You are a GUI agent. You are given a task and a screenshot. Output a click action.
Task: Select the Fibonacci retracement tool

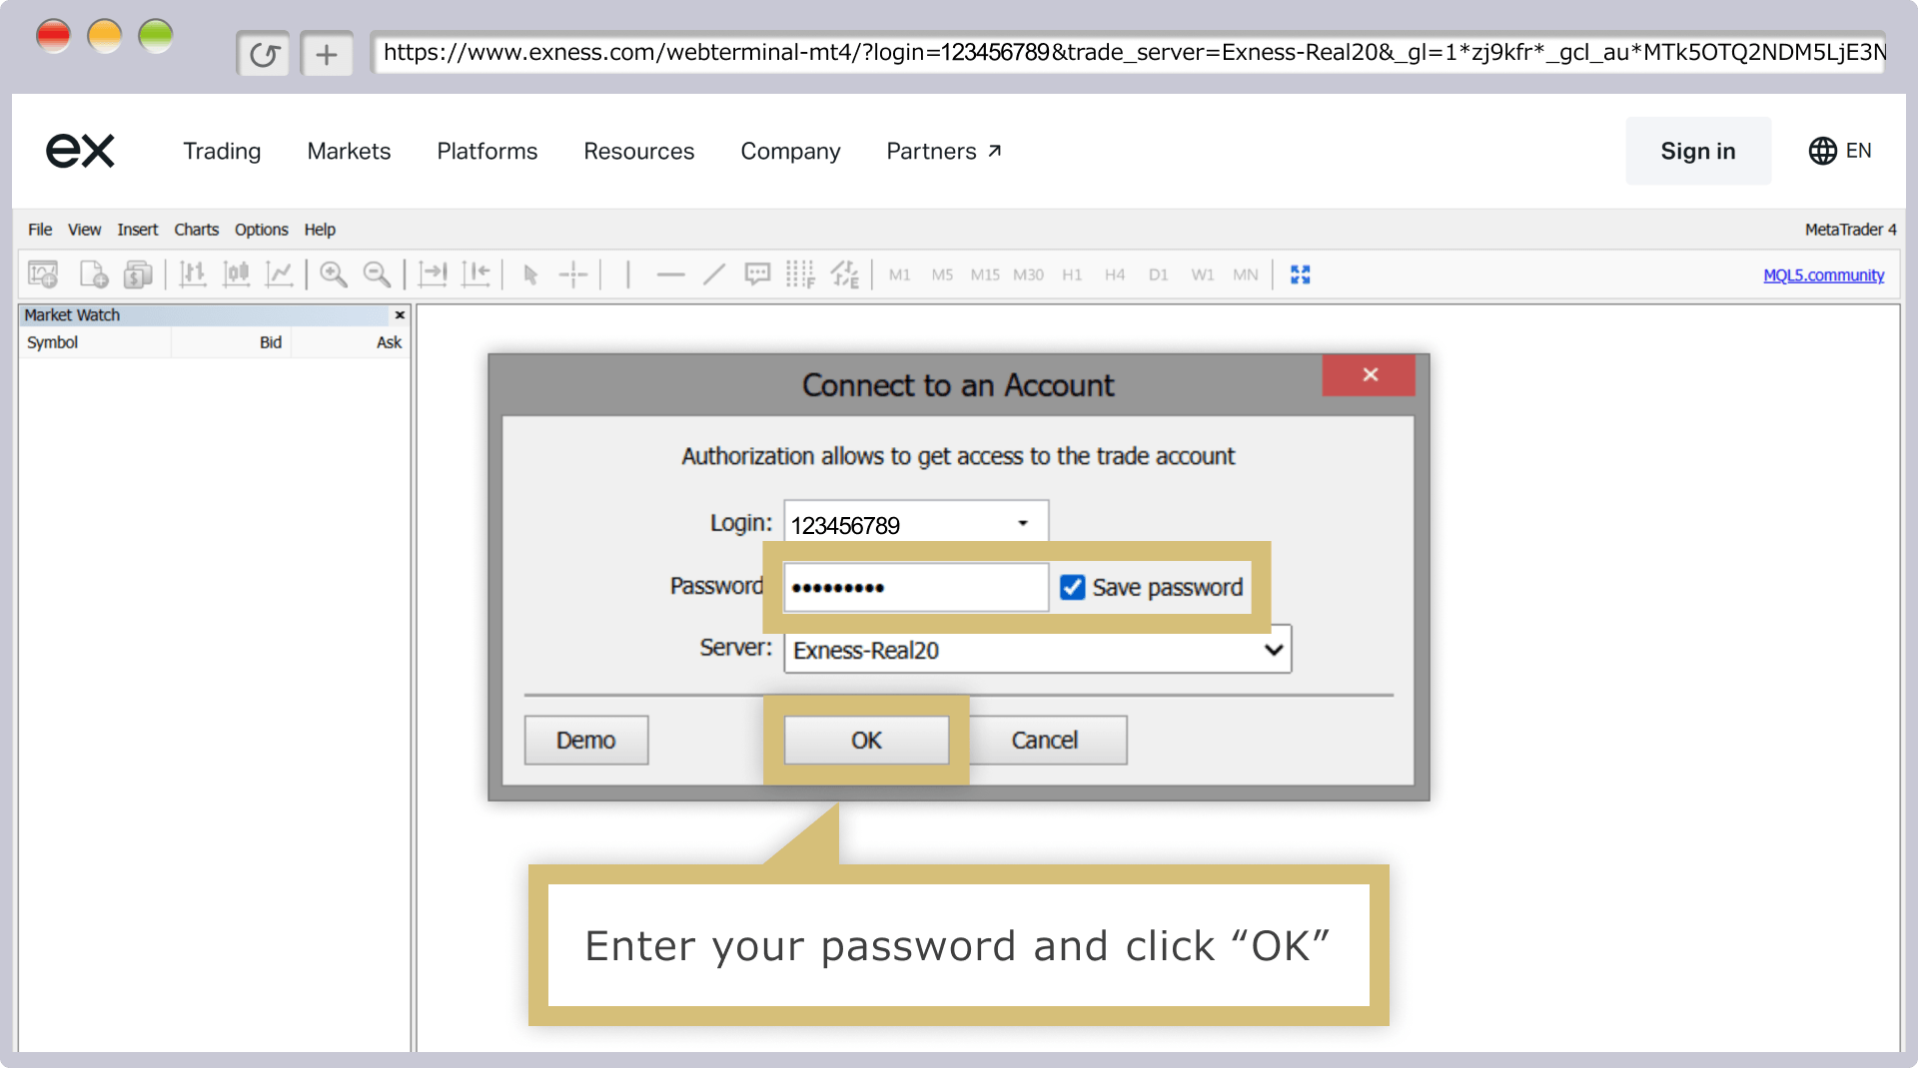point(800,274)
